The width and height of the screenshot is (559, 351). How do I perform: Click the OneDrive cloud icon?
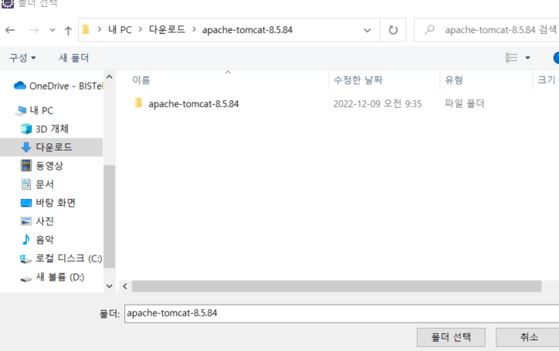(x=20, y=86)
